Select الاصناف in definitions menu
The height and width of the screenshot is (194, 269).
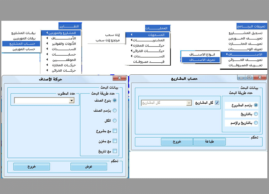(x=244, y=55)
